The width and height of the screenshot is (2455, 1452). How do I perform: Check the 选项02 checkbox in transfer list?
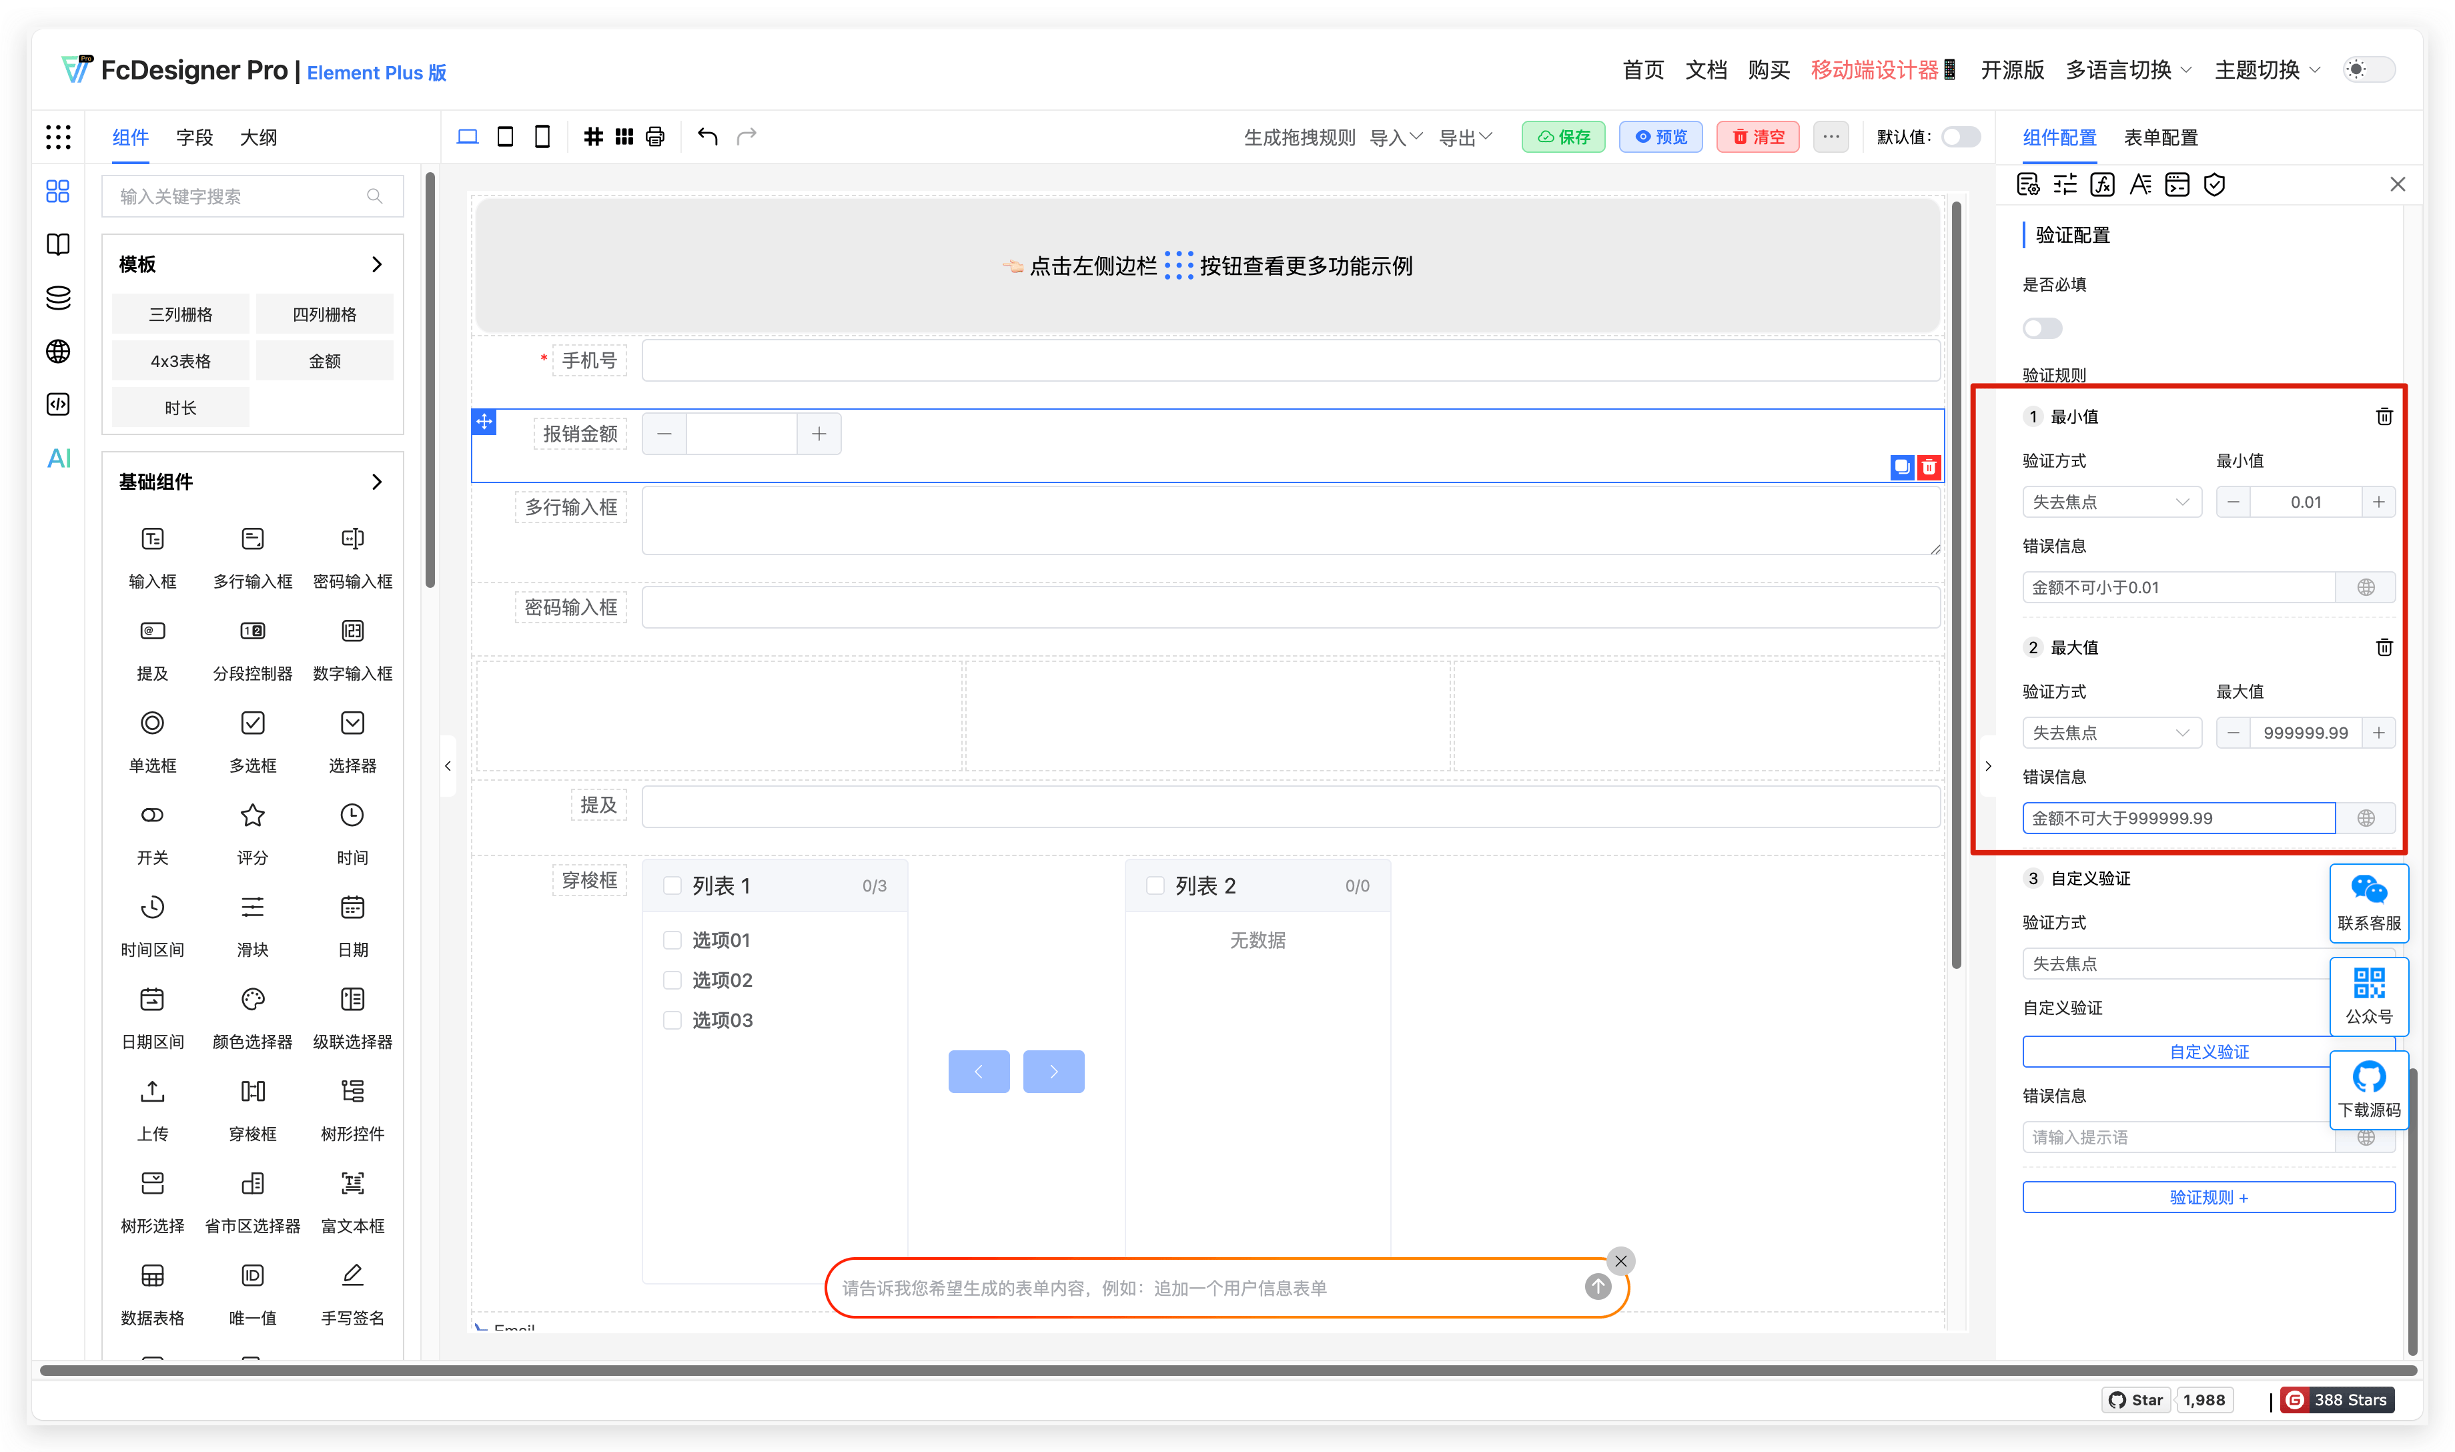point(673,980)
